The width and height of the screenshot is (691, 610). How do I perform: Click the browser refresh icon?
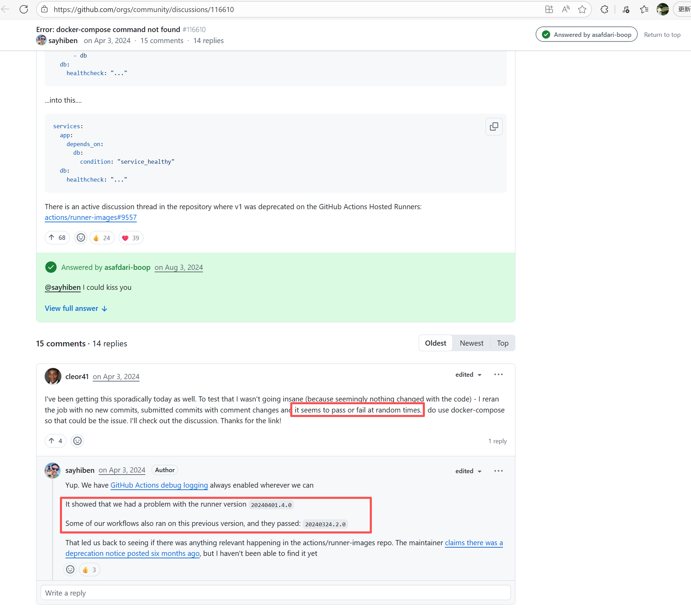pos(24,9)
